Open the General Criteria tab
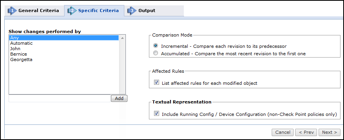 pyautogui.click(x=34, y=10)
